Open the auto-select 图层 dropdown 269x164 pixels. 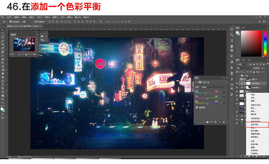point(26,22)
